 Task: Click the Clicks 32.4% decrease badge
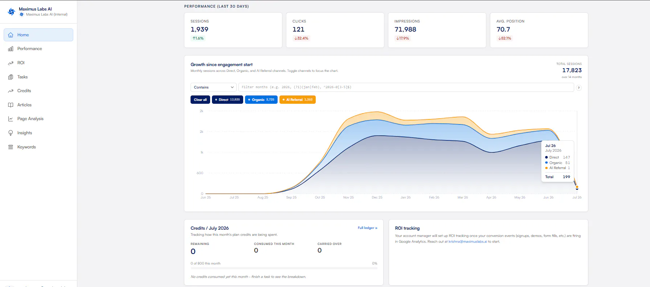tap(301, 38)
